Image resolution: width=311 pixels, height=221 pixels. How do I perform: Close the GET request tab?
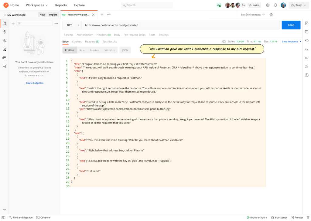point(93,15)
